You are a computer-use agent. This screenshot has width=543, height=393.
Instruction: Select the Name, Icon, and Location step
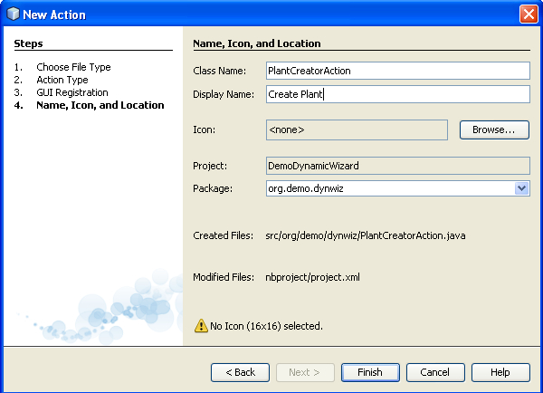[x=100, y=105]
